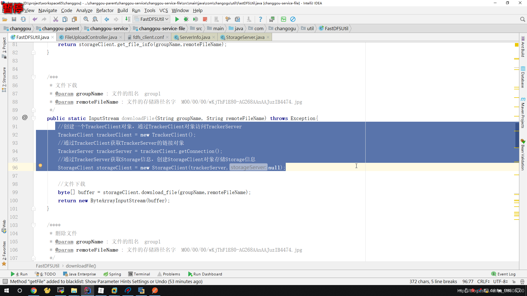Click the Copy icon in toolbar
This screenshot has width=527, height=296.
[x=65, y=19]
